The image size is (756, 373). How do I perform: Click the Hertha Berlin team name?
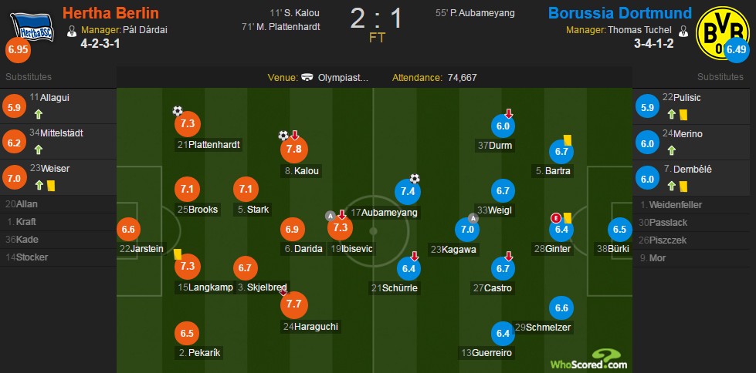(110, 13)
